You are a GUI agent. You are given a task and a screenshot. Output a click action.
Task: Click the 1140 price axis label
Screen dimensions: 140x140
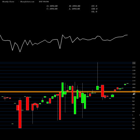point(134,77)
